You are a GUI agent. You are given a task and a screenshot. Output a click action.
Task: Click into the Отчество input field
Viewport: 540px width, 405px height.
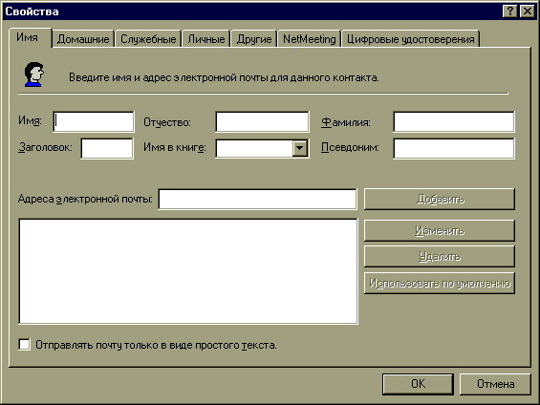262,121
